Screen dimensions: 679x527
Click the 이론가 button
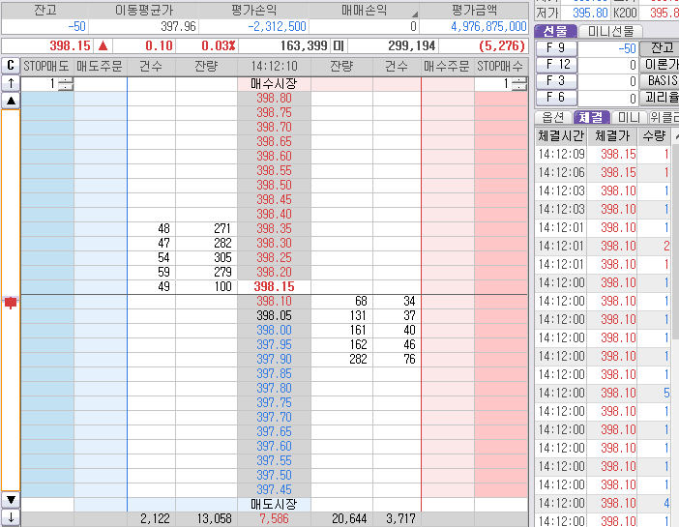660,65
